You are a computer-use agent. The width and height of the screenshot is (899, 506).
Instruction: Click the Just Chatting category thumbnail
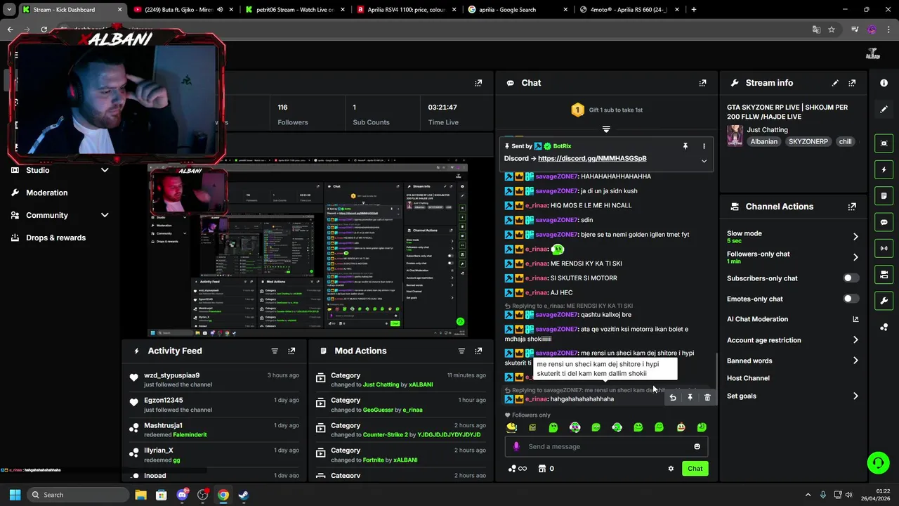(x=735, y=135)
